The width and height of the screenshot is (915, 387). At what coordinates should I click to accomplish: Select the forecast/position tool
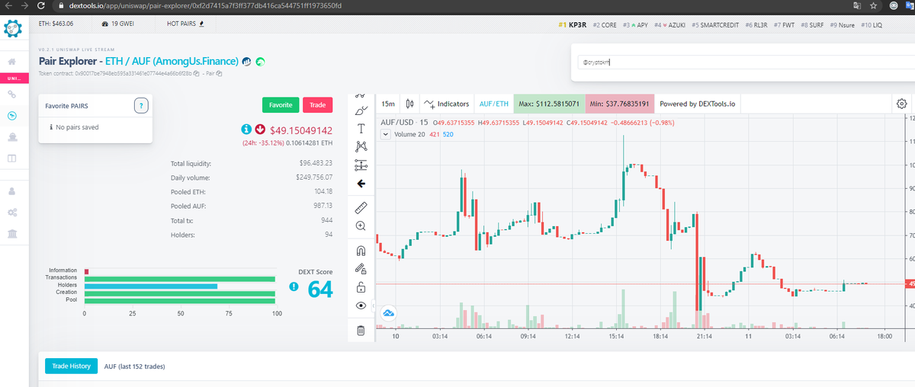click(361, 165)
